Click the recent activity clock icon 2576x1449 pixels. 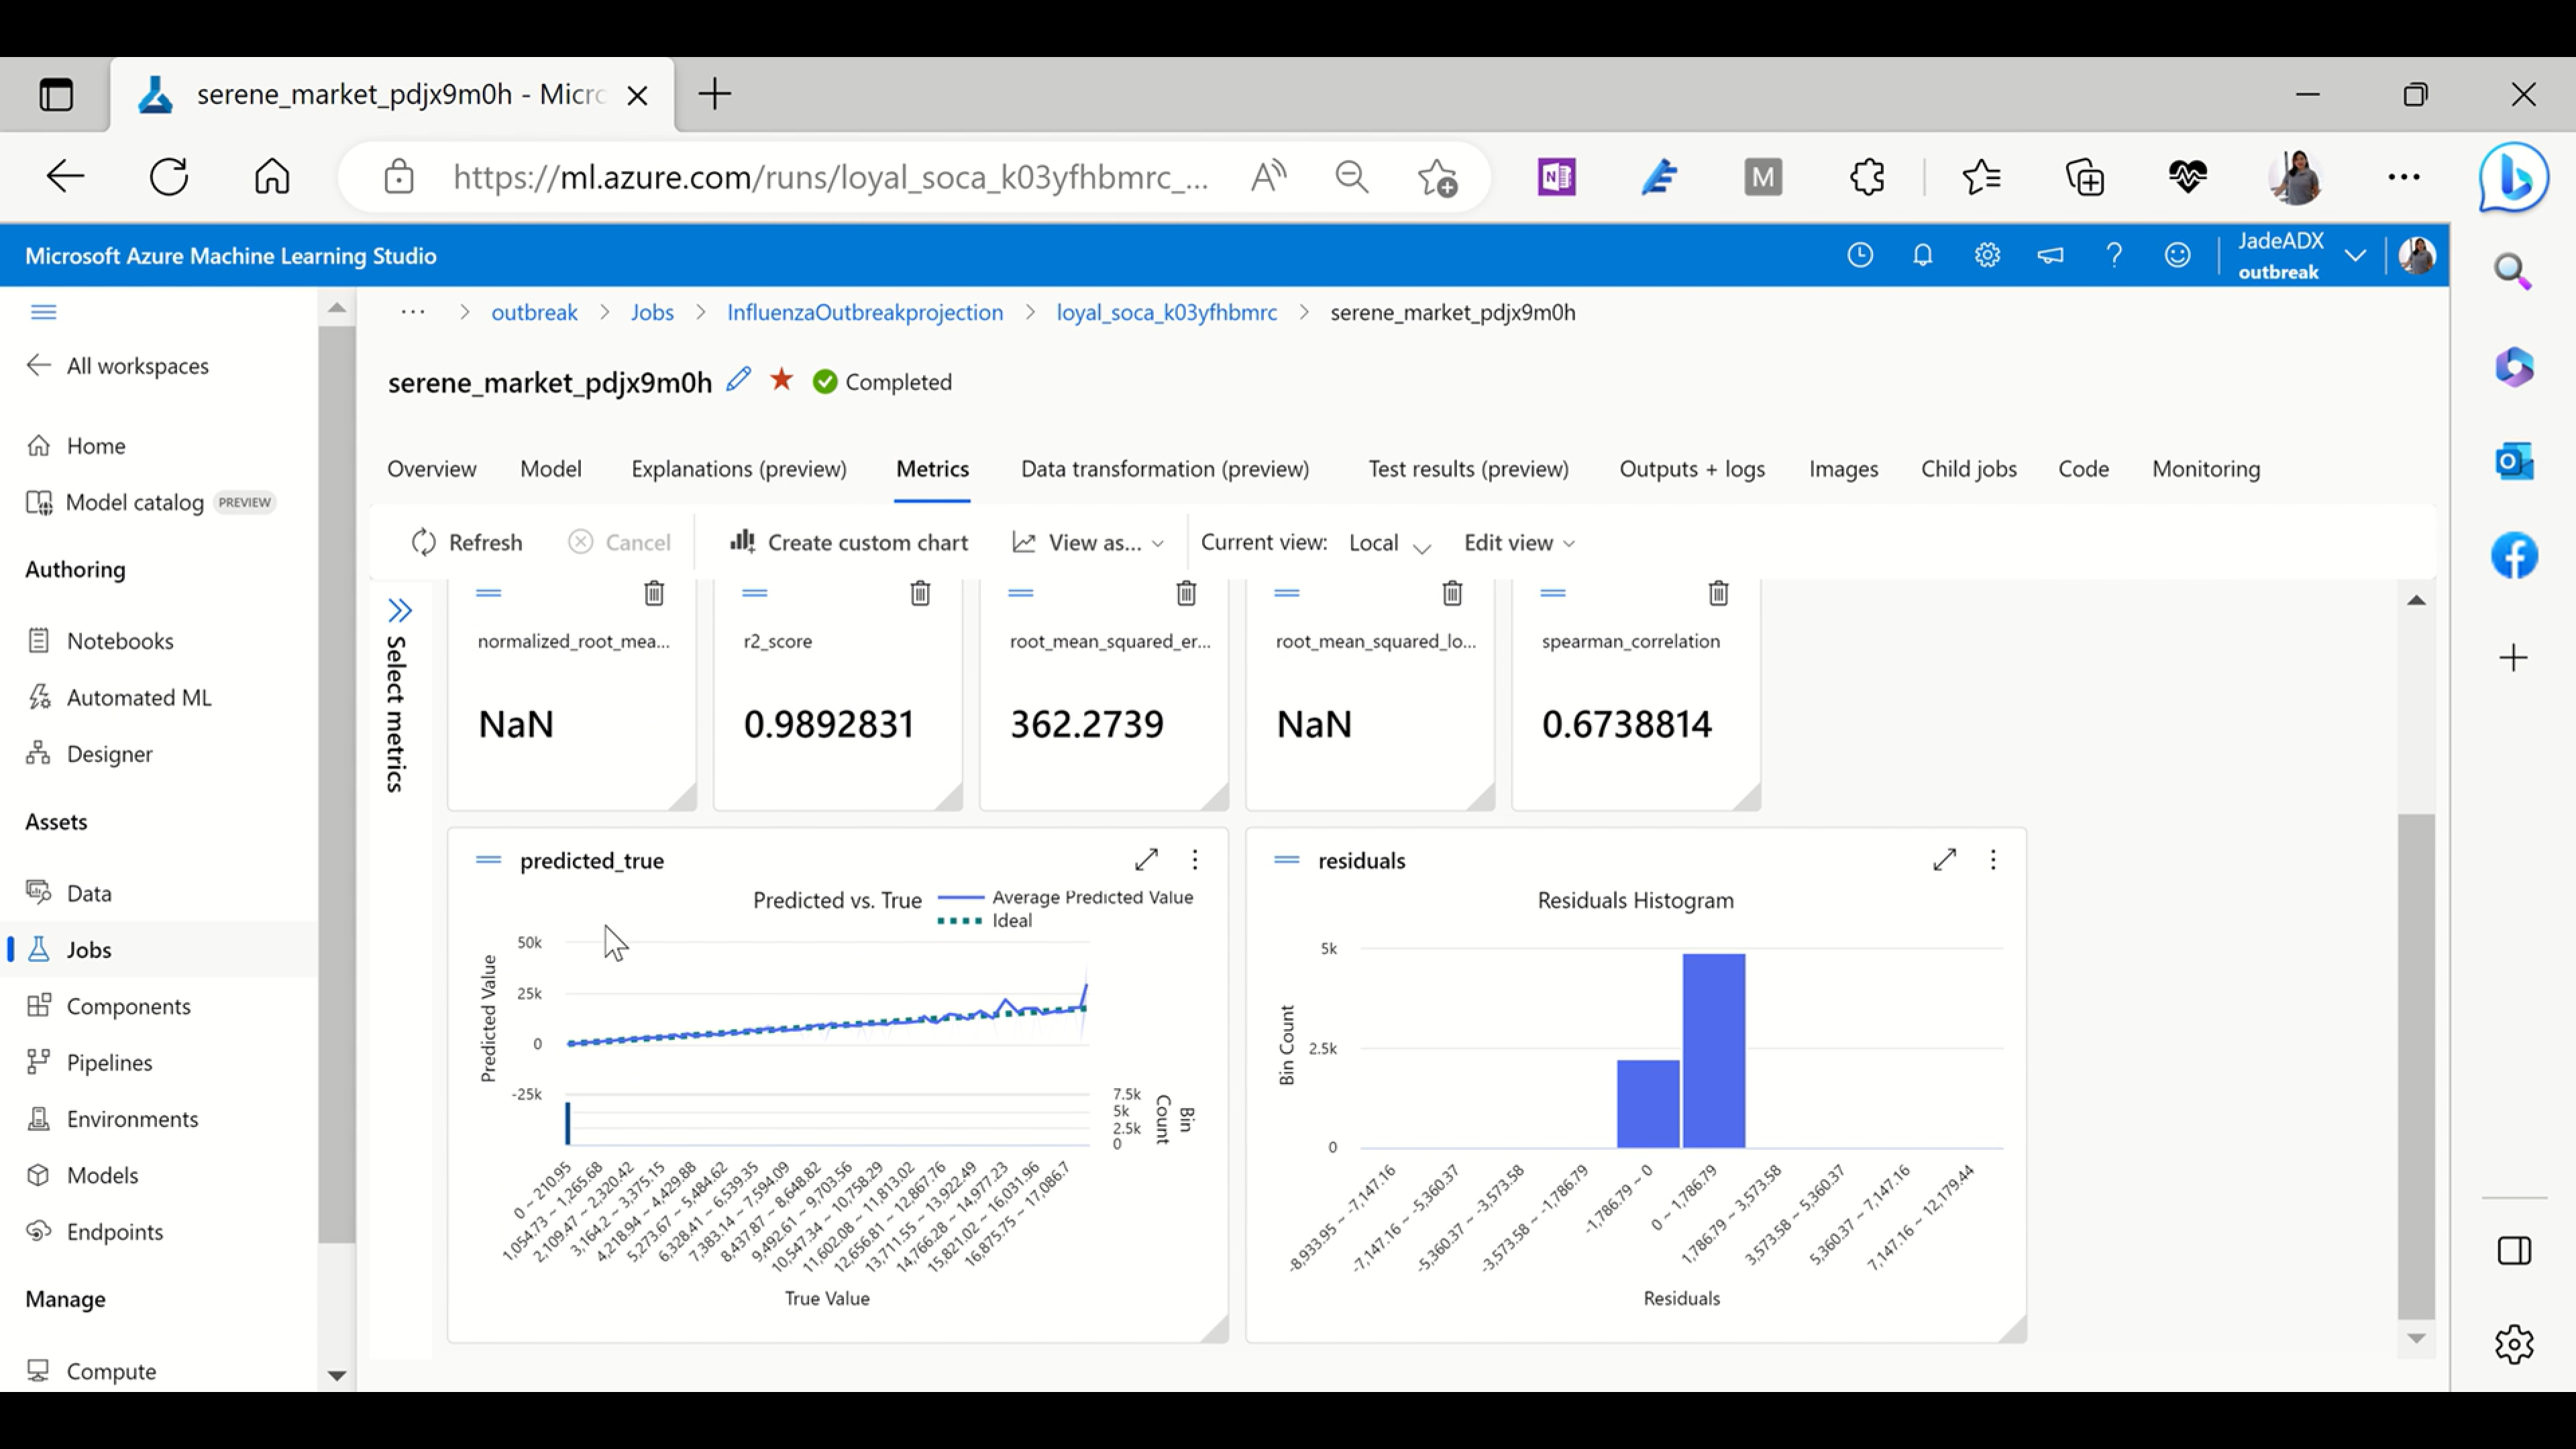(1860, 256)
